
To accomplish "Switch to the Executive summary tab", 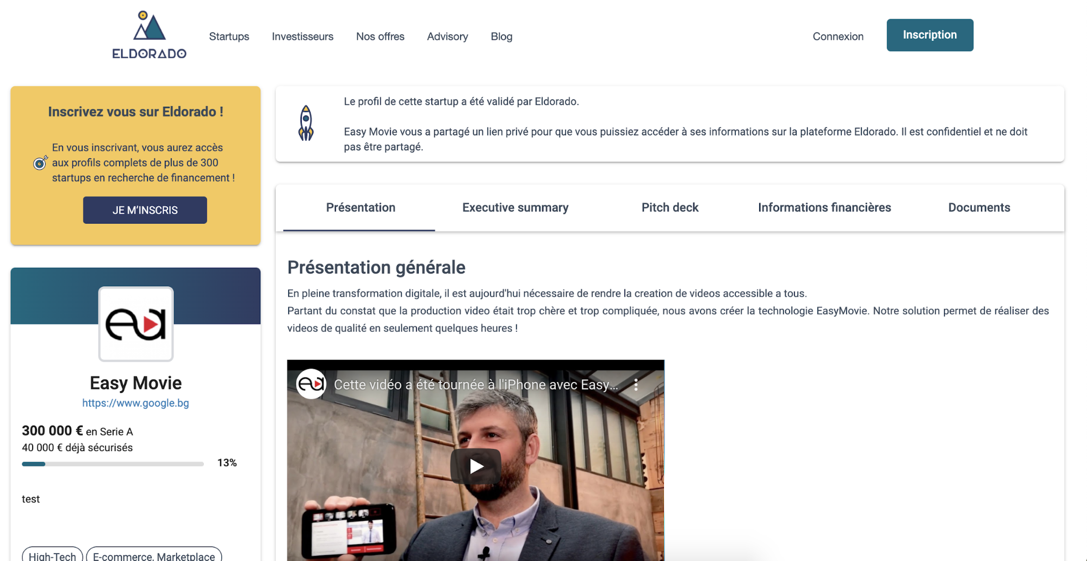I will (515, 208).
